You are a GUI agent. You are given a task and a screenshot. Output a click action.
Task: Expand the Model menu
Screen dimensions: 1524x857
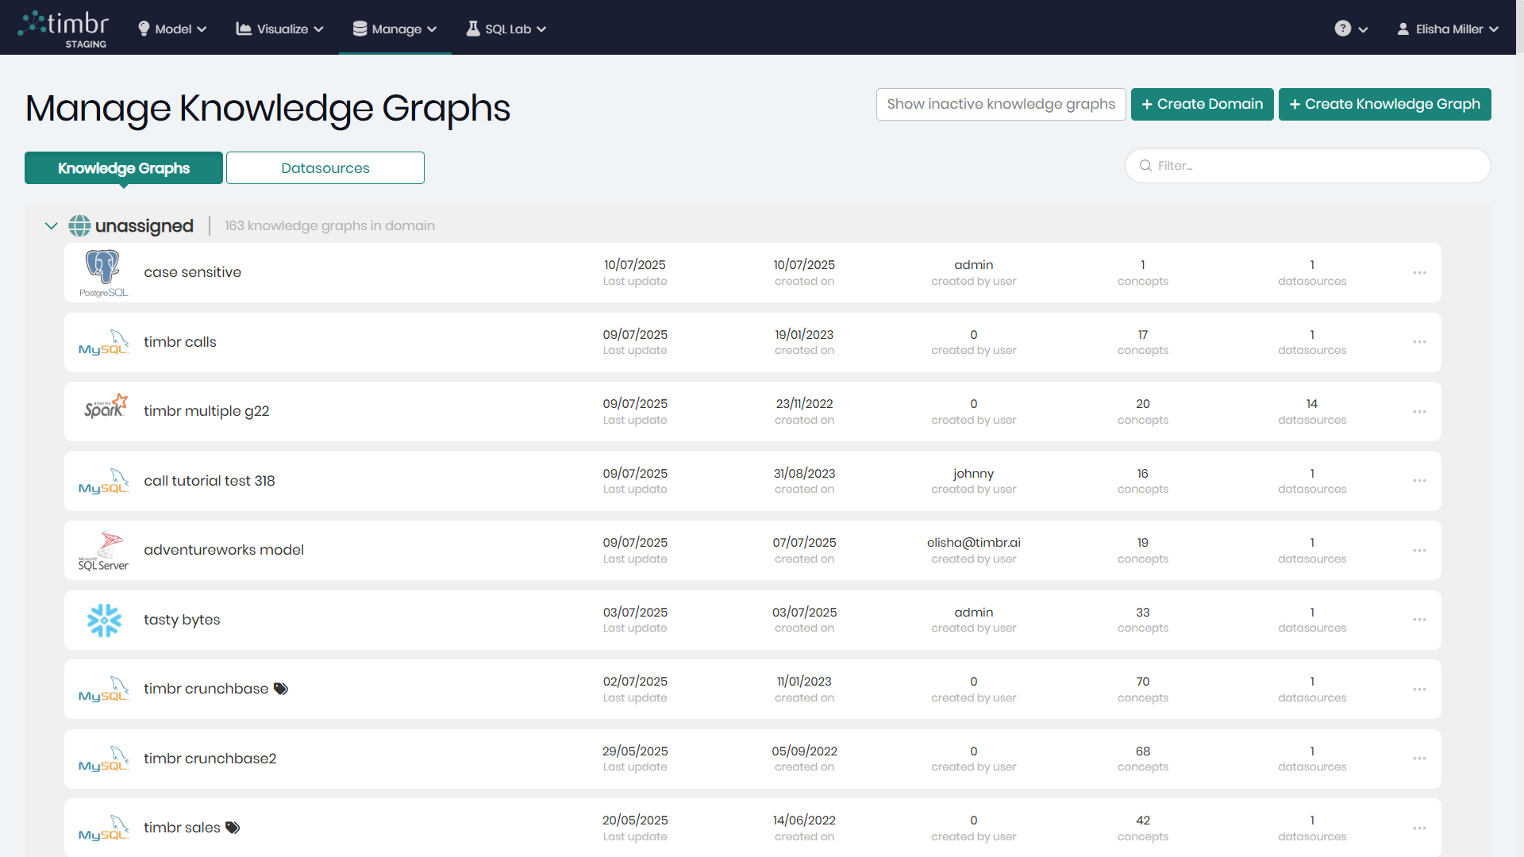[171, 28]
